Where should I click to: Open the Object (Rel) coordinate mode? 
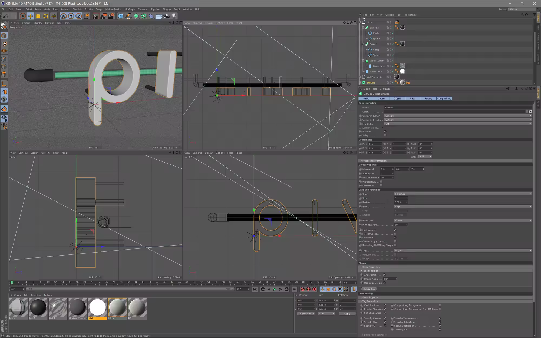(306, 314)
